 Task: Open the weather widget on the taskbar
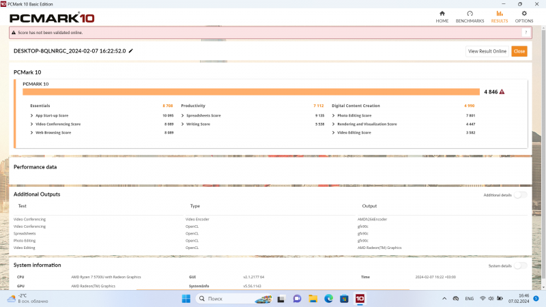point(28,299)
